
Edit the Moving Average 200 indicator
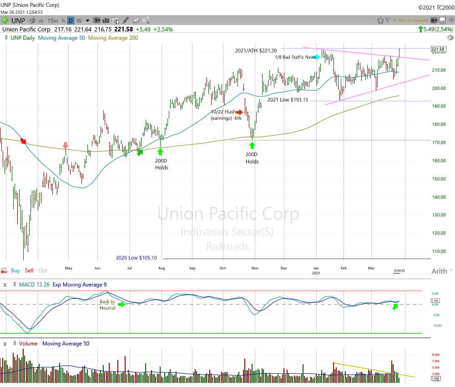click(x=113, y=38)
